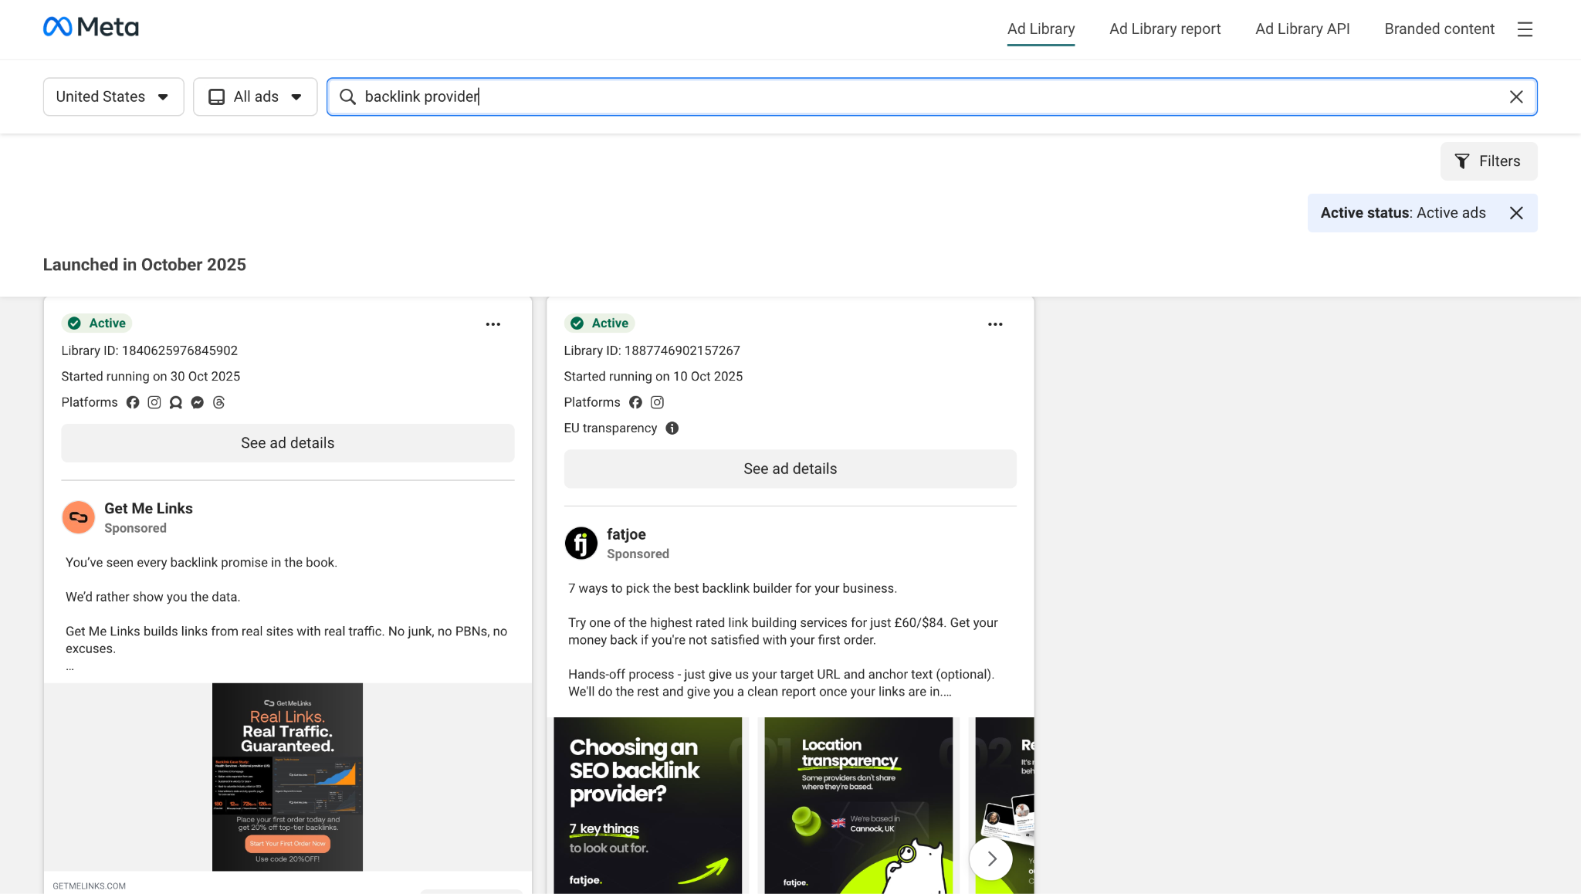Remove the Active status filter chip
Image resolution: width=1581 pixels, height=894 pixels.
click(1516, 213)
